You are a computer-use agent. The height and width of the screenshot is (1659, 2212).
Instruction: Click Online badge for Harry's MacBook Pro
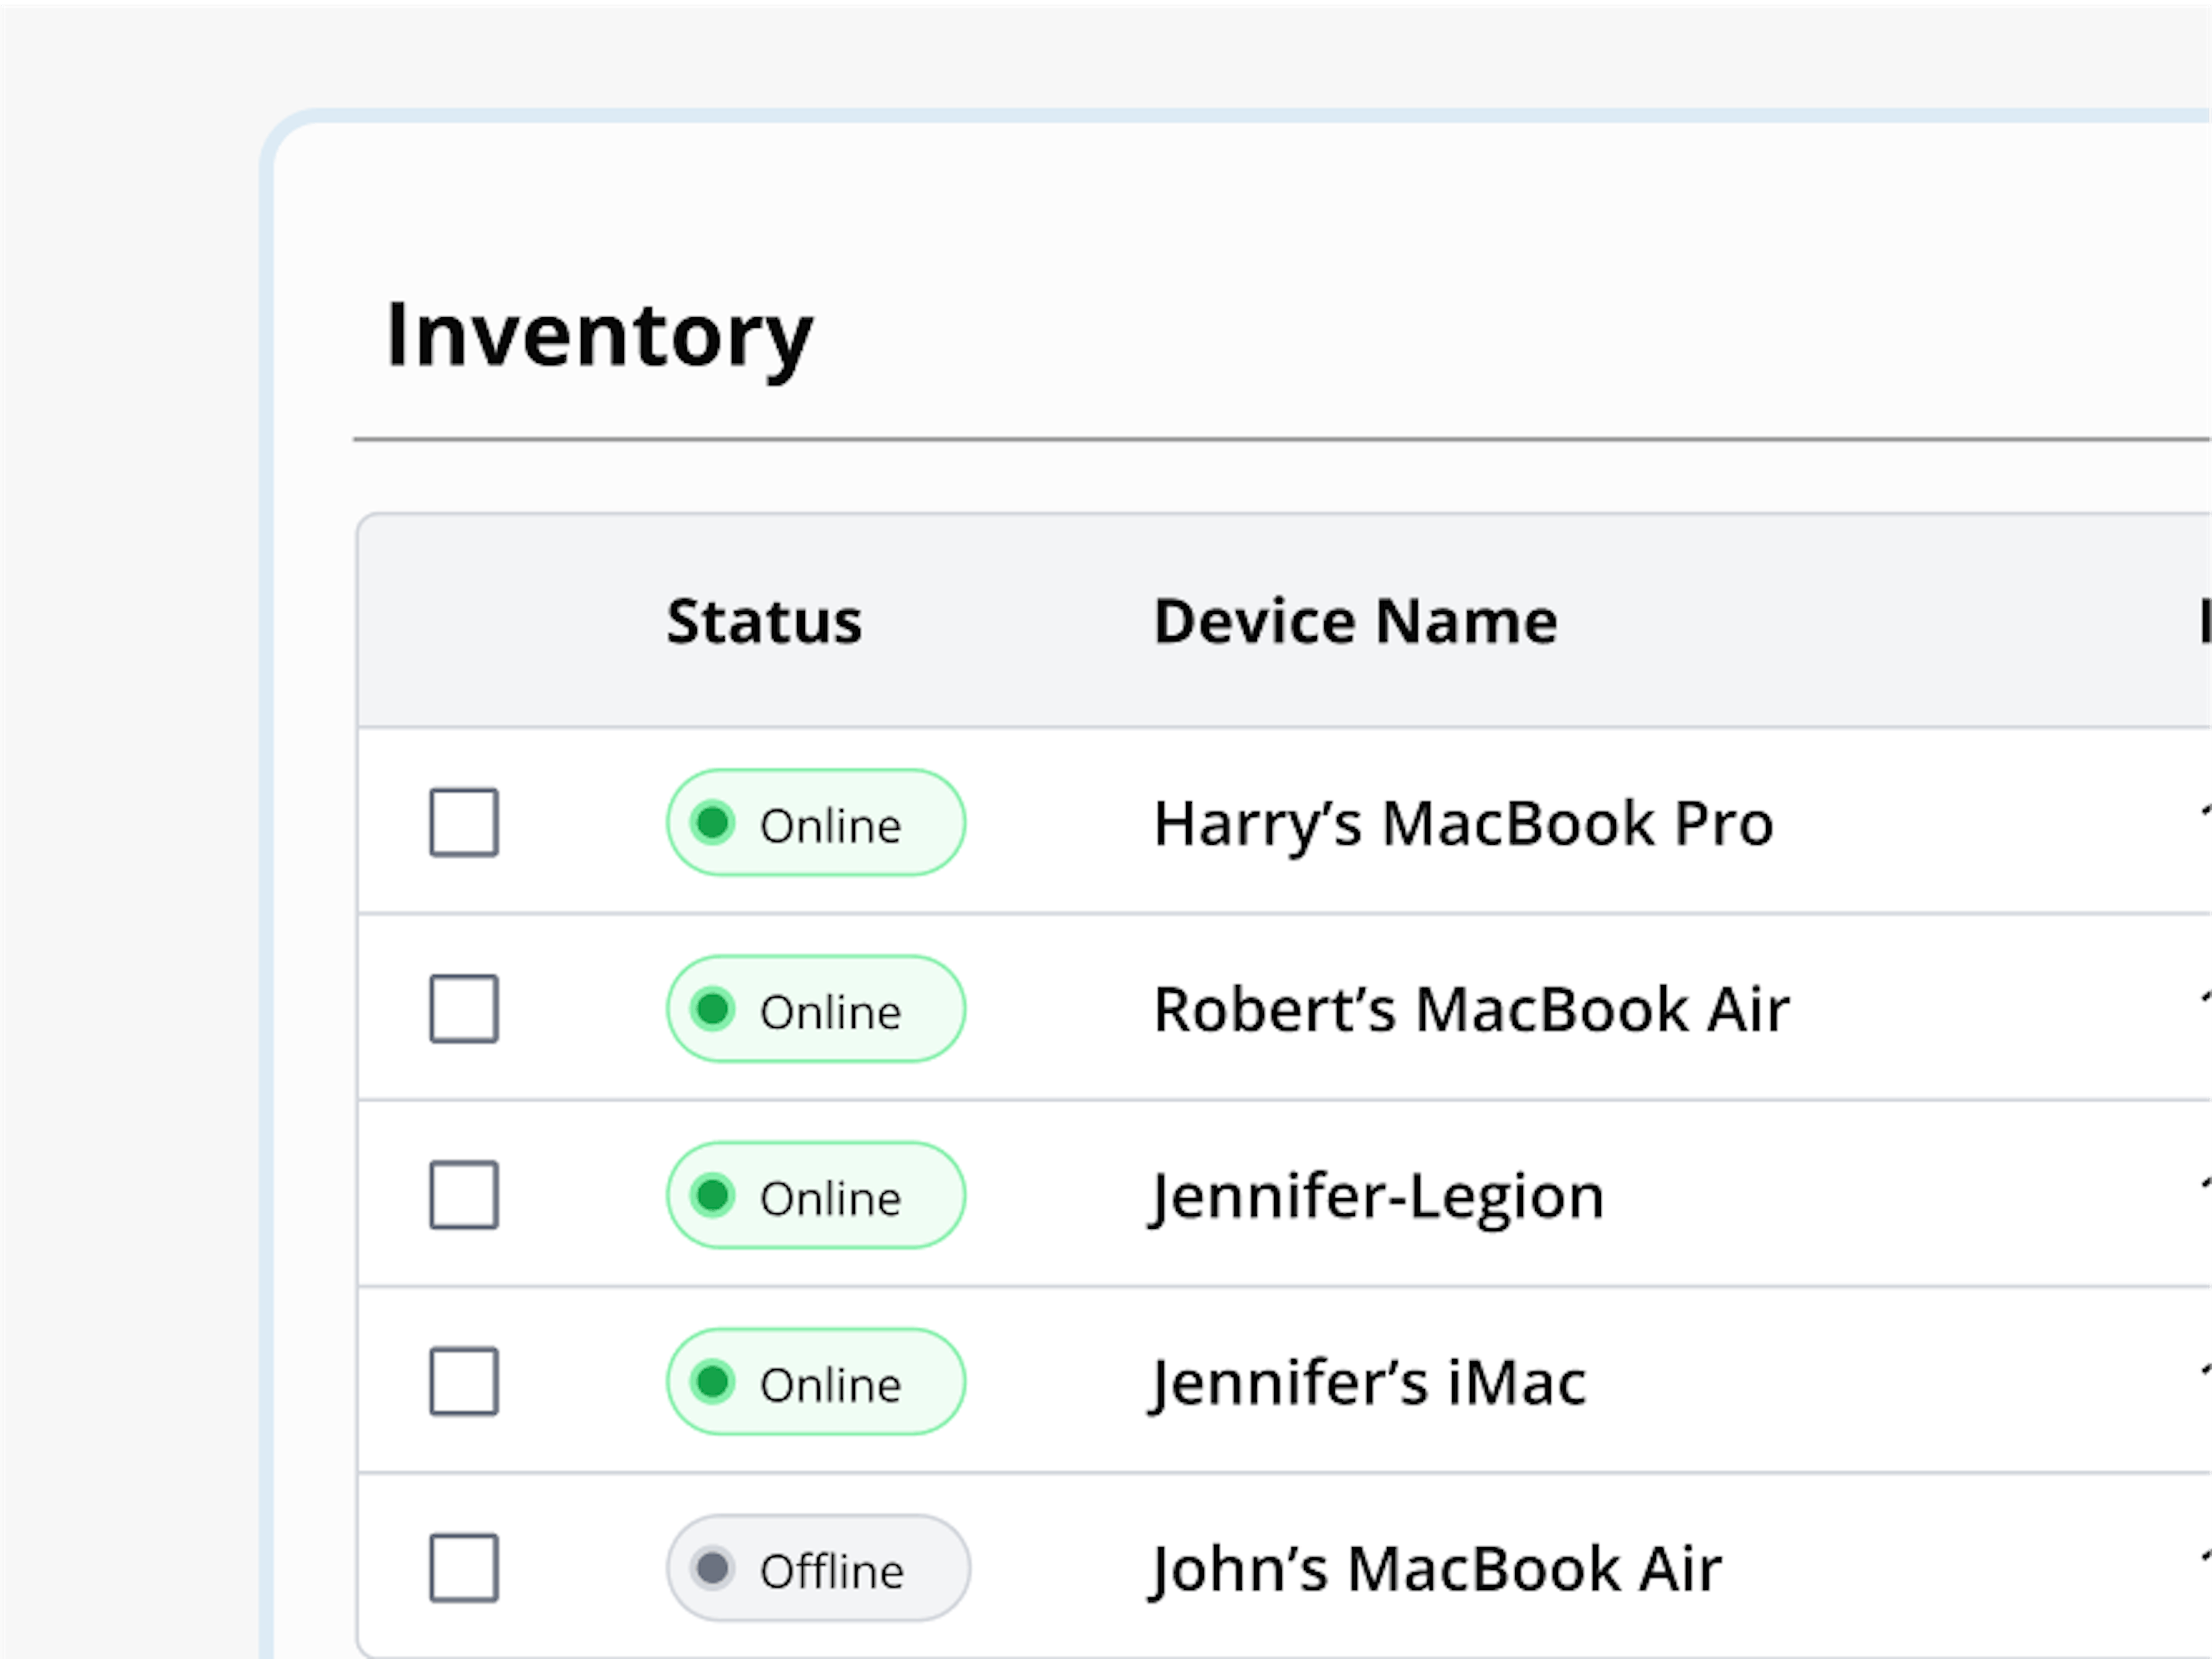pos(816,822)
